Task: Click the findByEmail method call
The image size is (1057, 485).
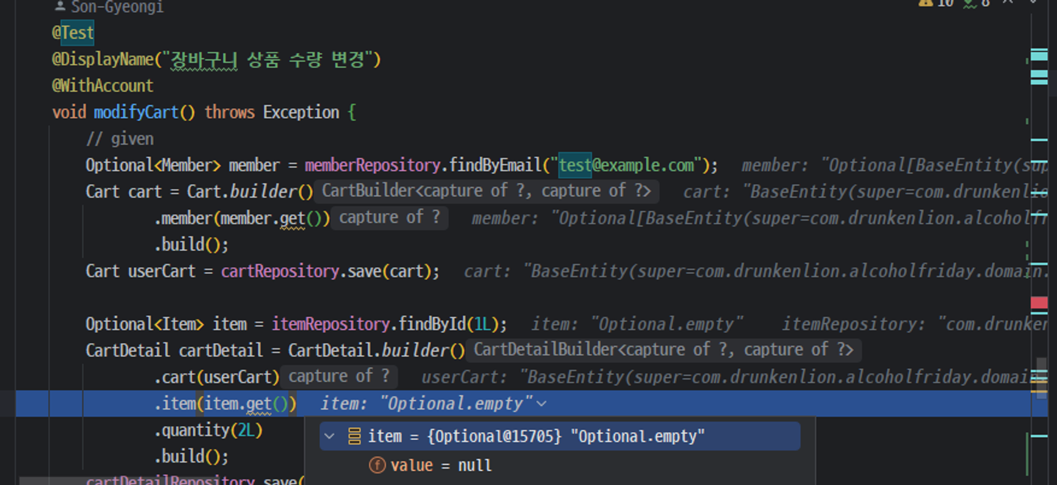Action: pos(495,165)
